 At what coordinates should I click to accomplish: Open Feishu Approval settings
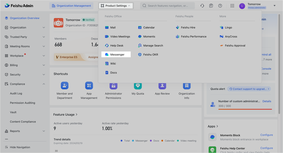coord(232,46)
